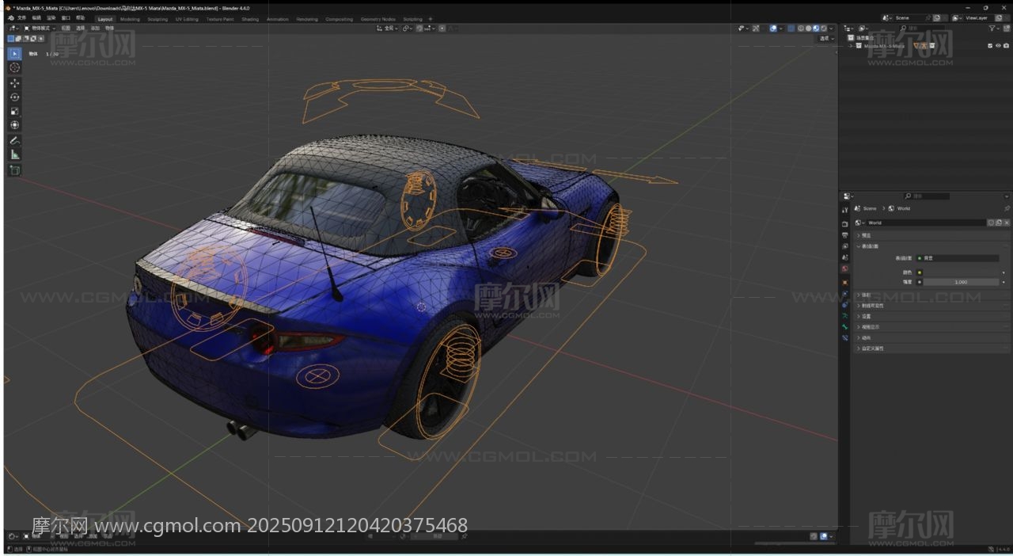Screen dimensions: 1013x556
Task: Open the Object properties tab
Action: click(x=845, y=283)
